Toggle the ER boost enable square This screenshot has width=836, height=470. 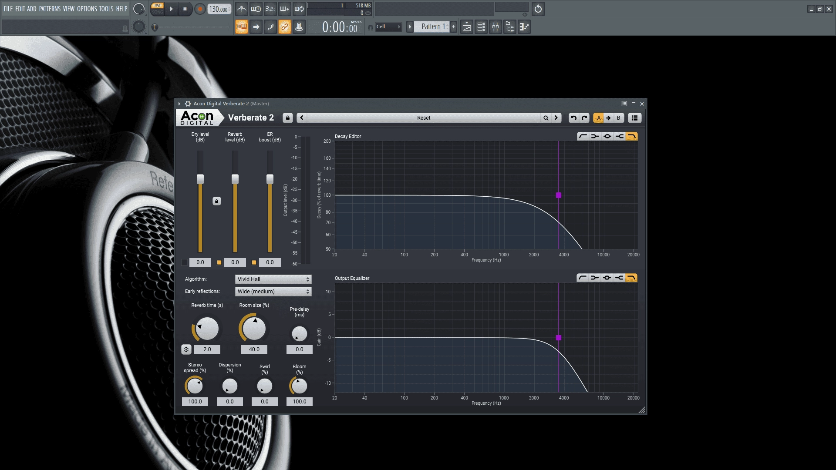(x=254, y=262)
